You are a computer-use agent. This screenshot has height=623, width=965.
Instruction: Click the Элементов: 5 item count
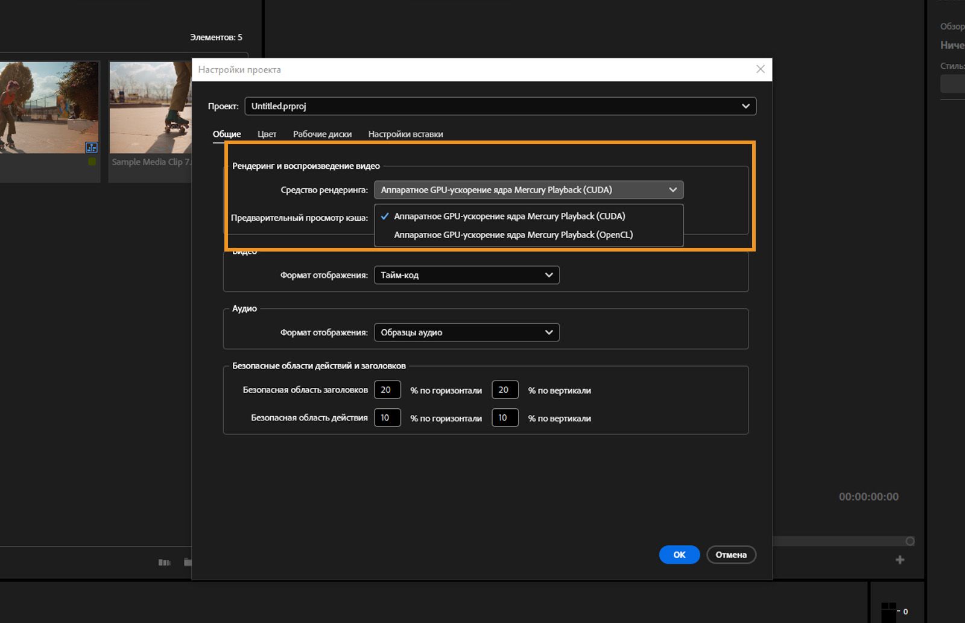(216, 37)
